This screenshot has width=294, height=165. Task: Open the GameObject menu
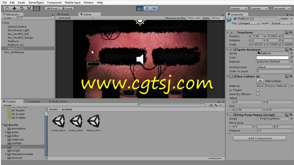pos(36,3)
